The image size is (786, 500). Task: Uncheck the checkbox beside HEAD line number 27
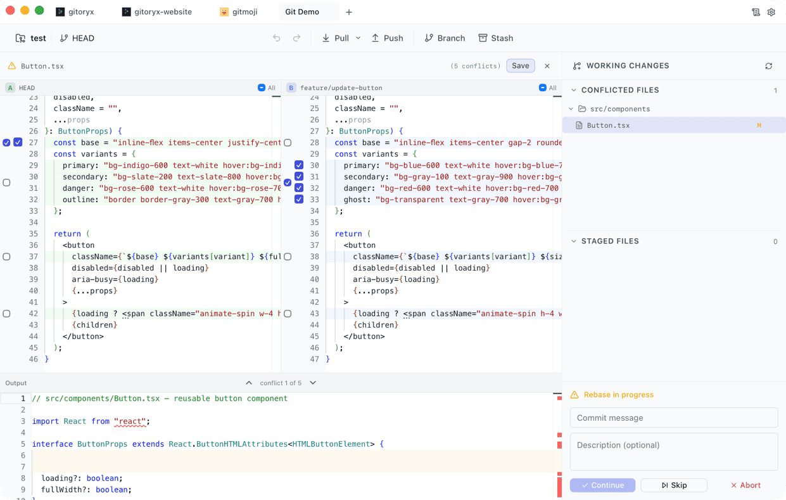(18, 143)
